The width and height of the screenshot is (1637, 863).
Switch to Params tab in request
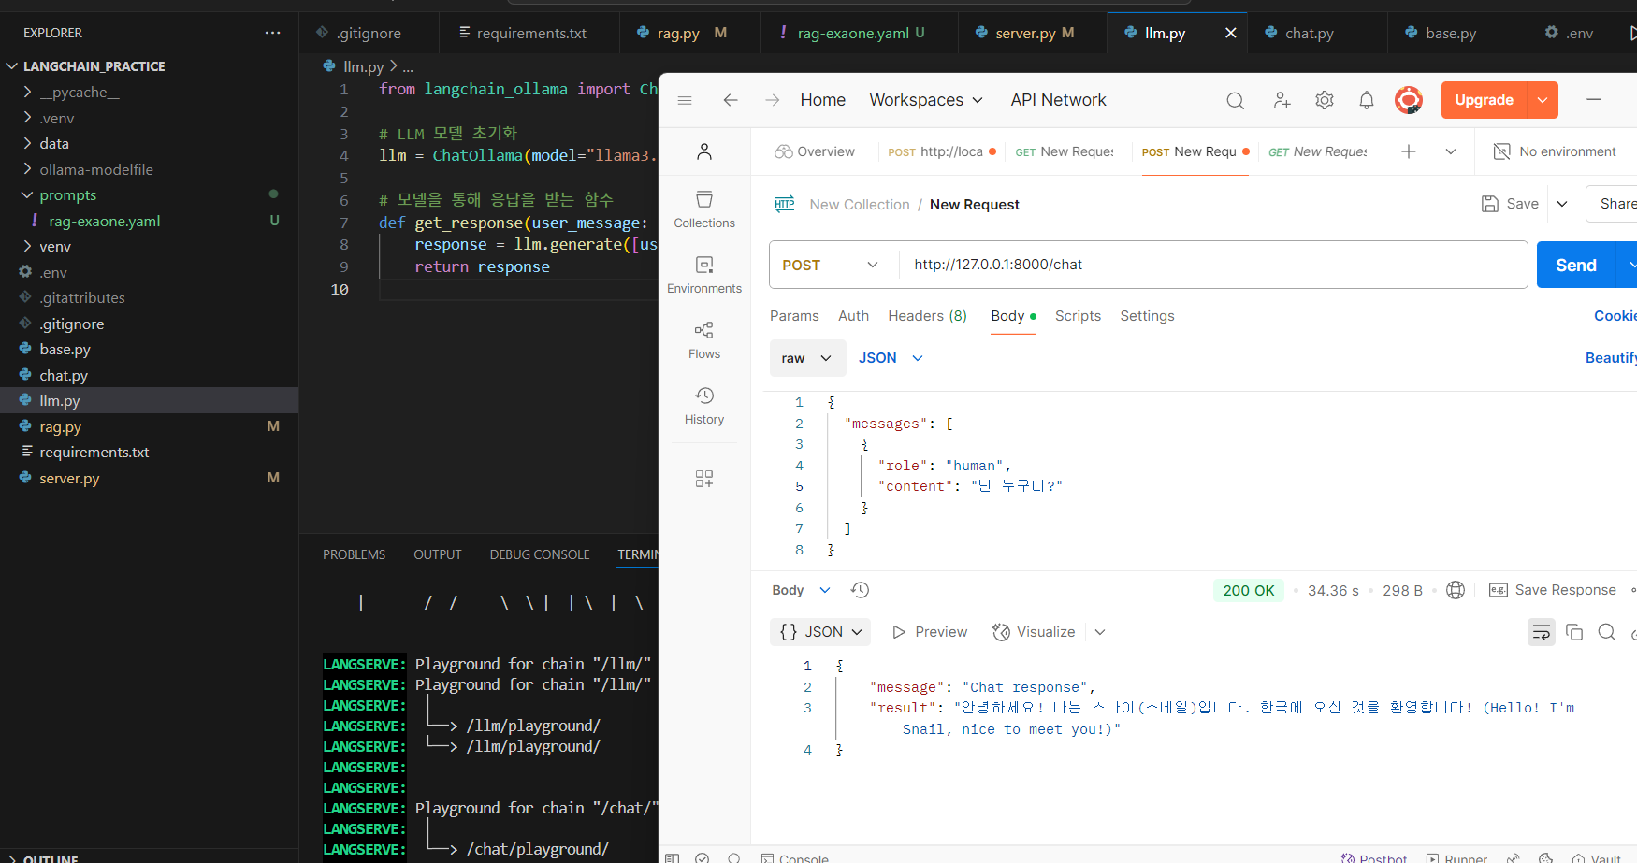click(x=794, y=316)
